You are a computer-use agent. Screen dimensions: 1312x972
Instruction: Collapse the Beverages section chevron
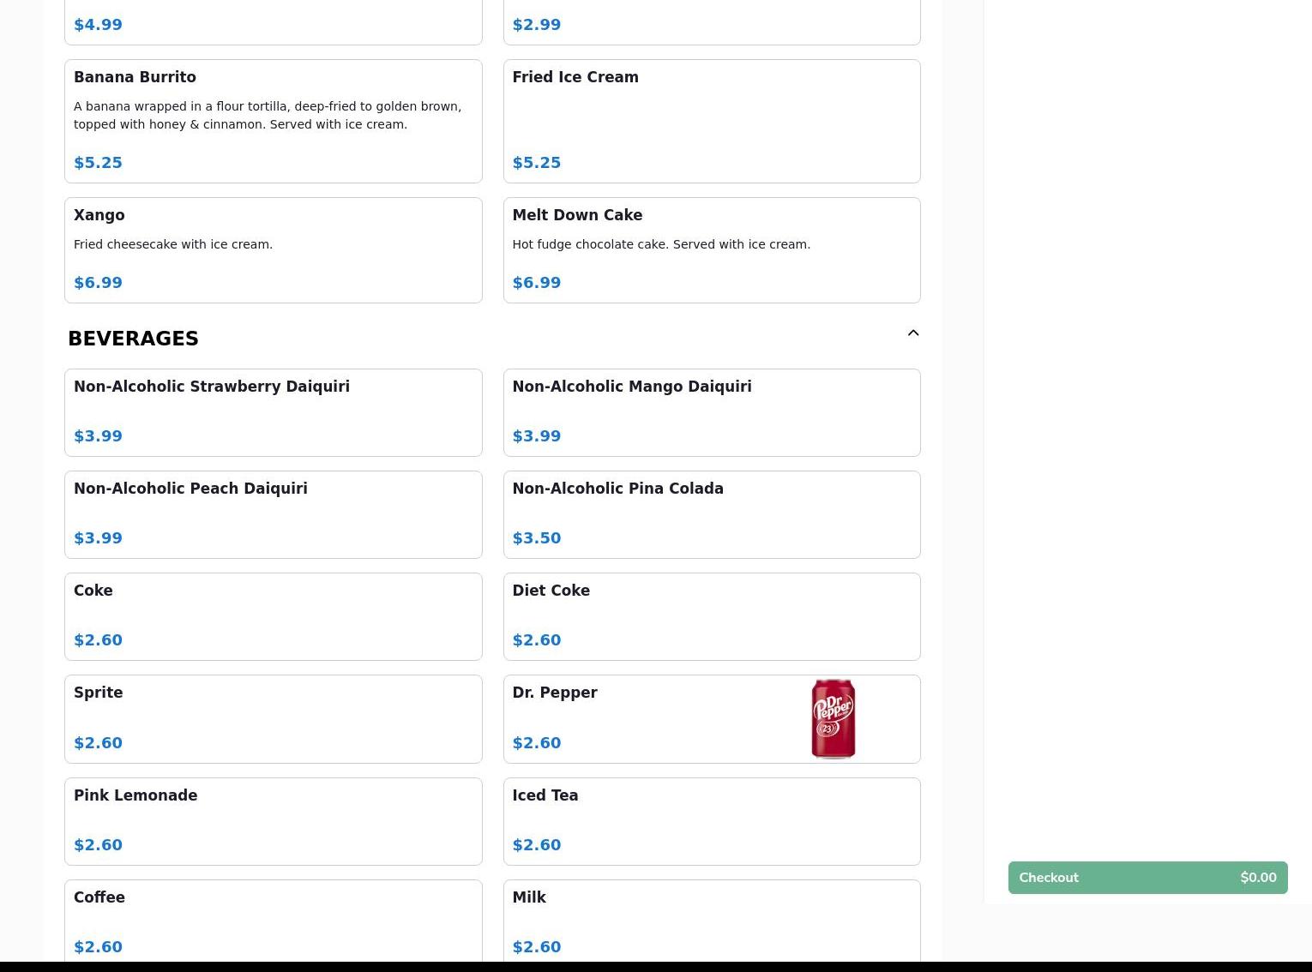coord(912,333)
